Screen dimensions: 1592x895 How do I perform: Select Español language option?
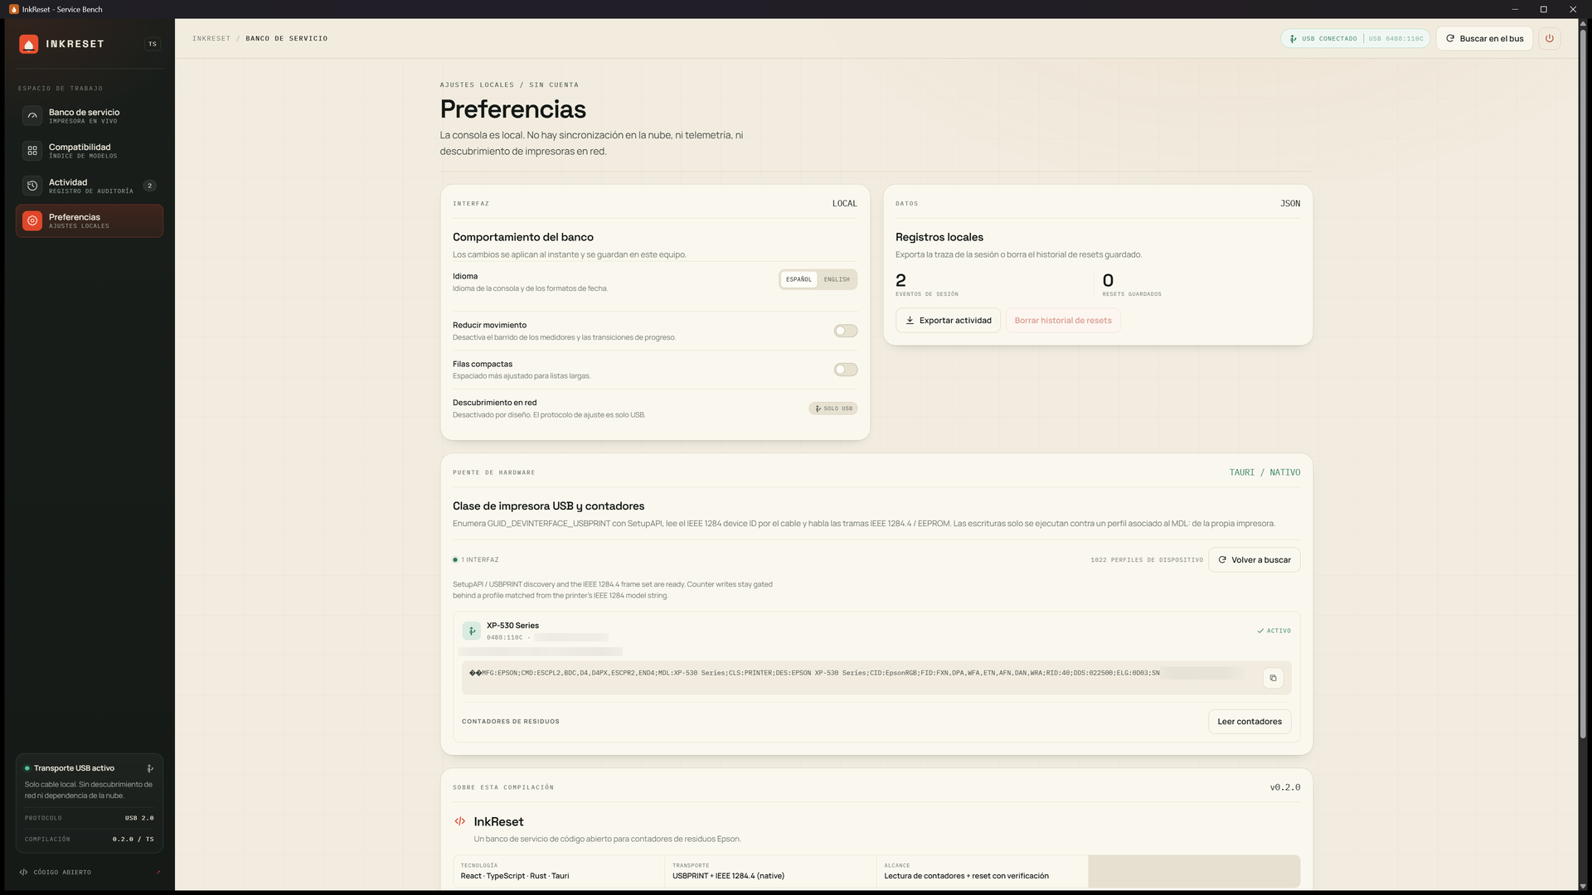click(798, 279)
